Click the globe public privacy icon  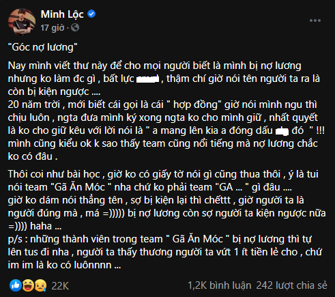pyautogui.click(x=75, y=28)
